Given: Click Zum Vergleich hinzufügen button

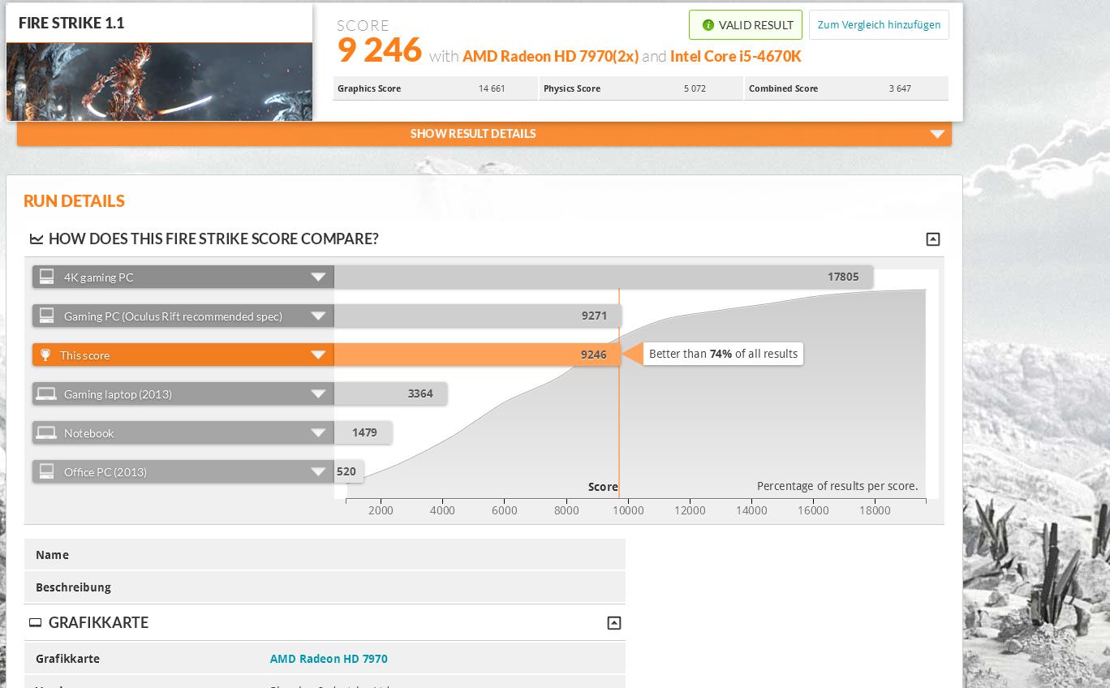Looking at the screenshot, I should pyautogui.click(x=879, y=25).
